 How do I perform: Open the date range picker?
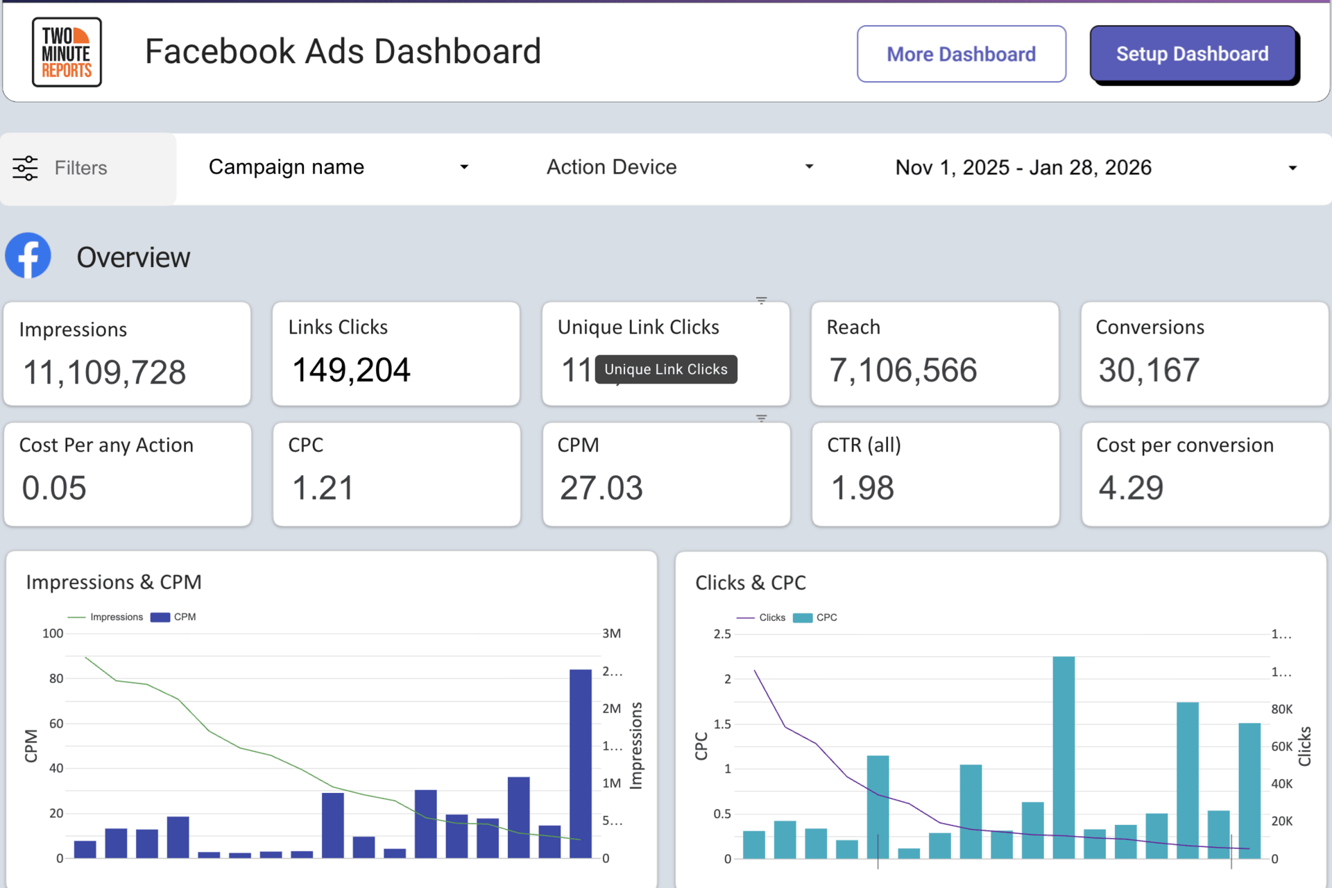pos(1023,167)
